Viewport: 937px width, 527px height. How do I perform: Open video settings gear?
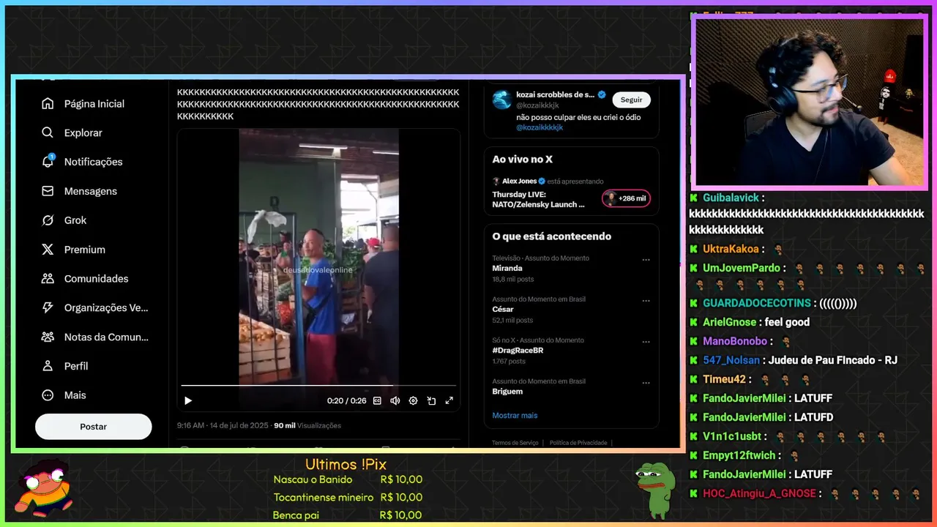(x=413, y=400)
